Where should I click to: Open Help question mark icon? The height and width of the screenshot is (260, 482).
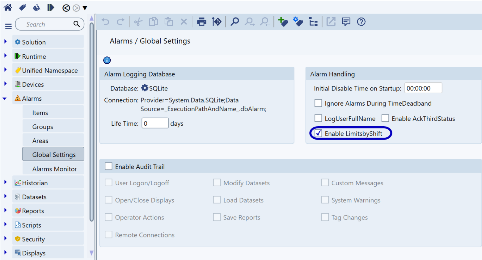click(361, 22)
